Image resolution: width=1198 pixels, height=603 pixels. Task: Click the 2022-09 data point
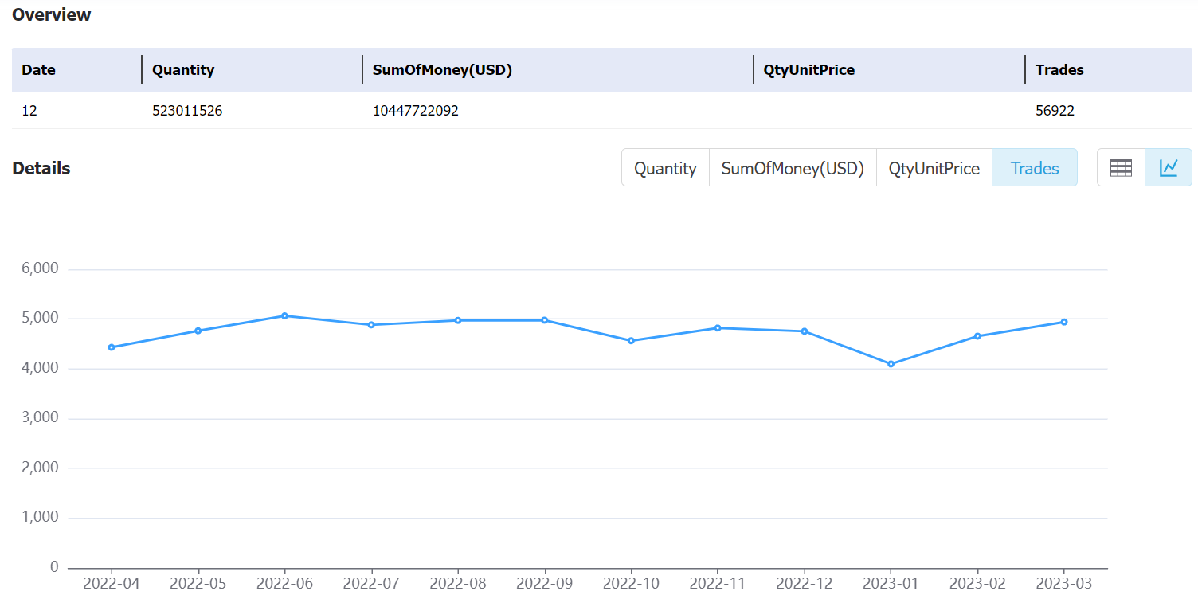545,320
